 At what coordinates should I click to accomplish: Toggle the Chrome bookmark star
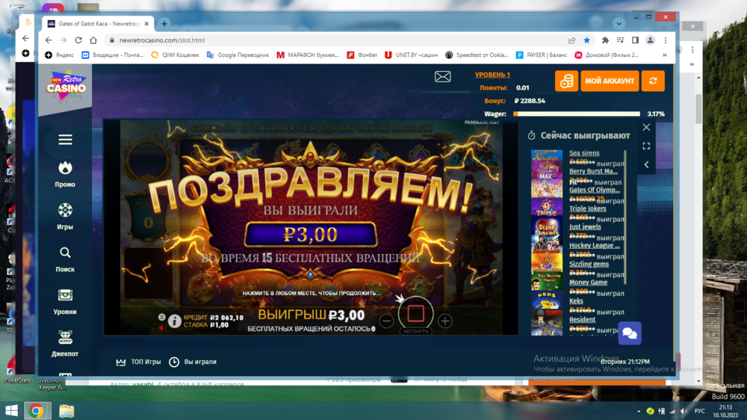point(587,40)
